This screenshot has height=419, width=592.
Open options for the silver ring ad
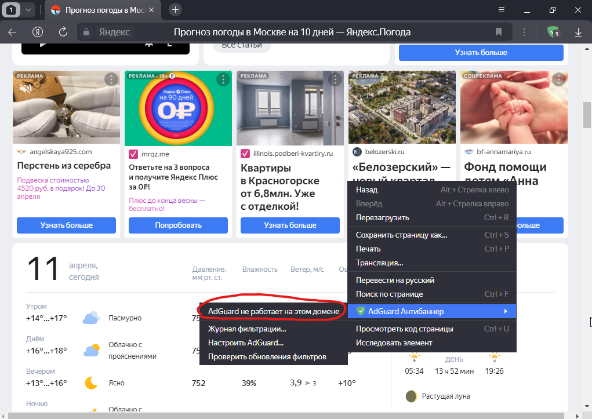[111, 79]
